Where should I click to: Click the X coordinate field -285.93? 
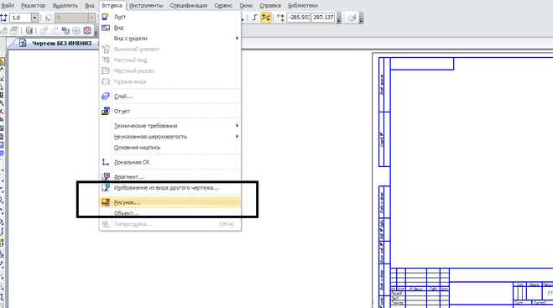click(x=299, y=18)
